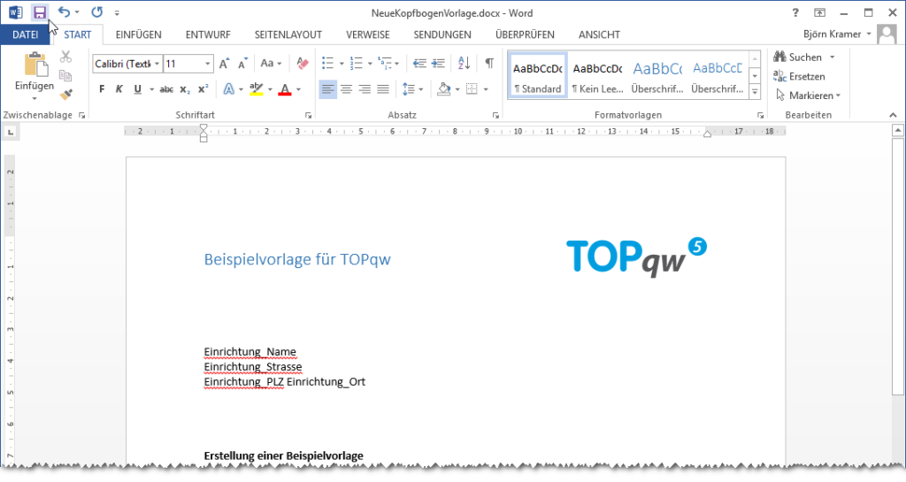Increase font size with grow icon
Viewport: 906px width, 482px height.
coord(224,64)
